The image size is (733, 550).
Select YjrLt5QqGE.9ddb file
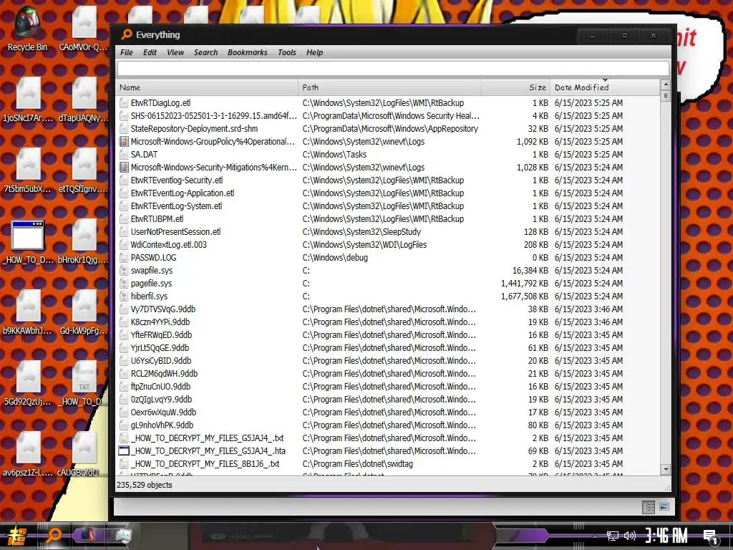(388, 347)
